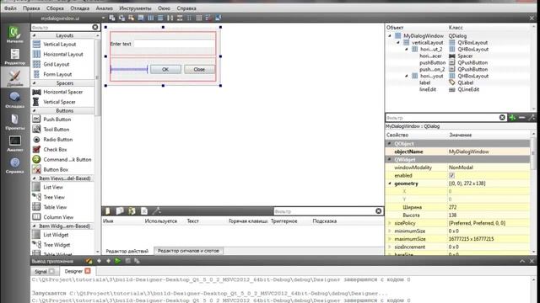Switch to the Редактор действий tab
The width and height of the screenshot is (540, 303).
tap(127, 251)
